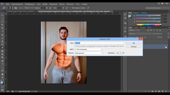Open the Справка menu
Image resolution: width=170 pixels, height=95 pixels.
[84, 4]
